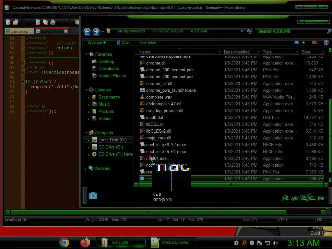332x249 pixels.
Task: Open the Type column filter arrow
Action: [x=297, y=52]
